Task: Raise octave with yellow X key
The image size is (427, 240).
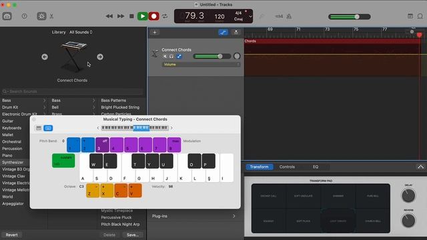Action: pyautogui.click(x=107, y=190)
